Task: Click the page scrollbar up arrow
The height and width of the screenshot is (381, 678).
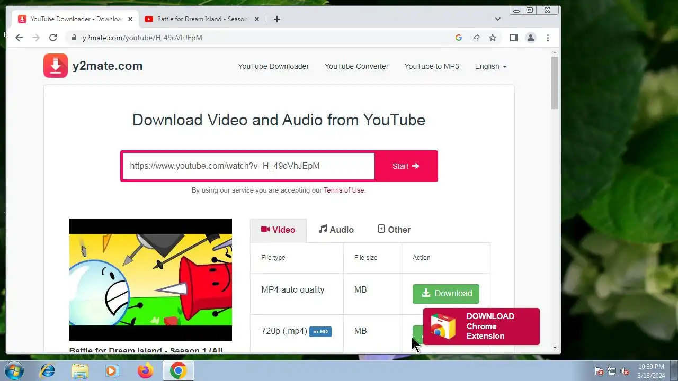Action: point(555,52)
